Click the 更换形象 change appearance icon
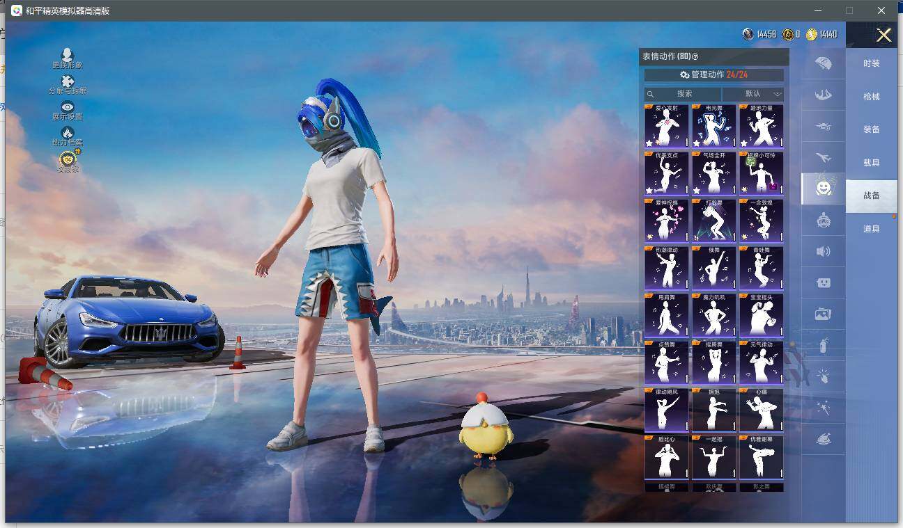The height and width of the screenshot is (528, 903). click(x=67, y=55)
